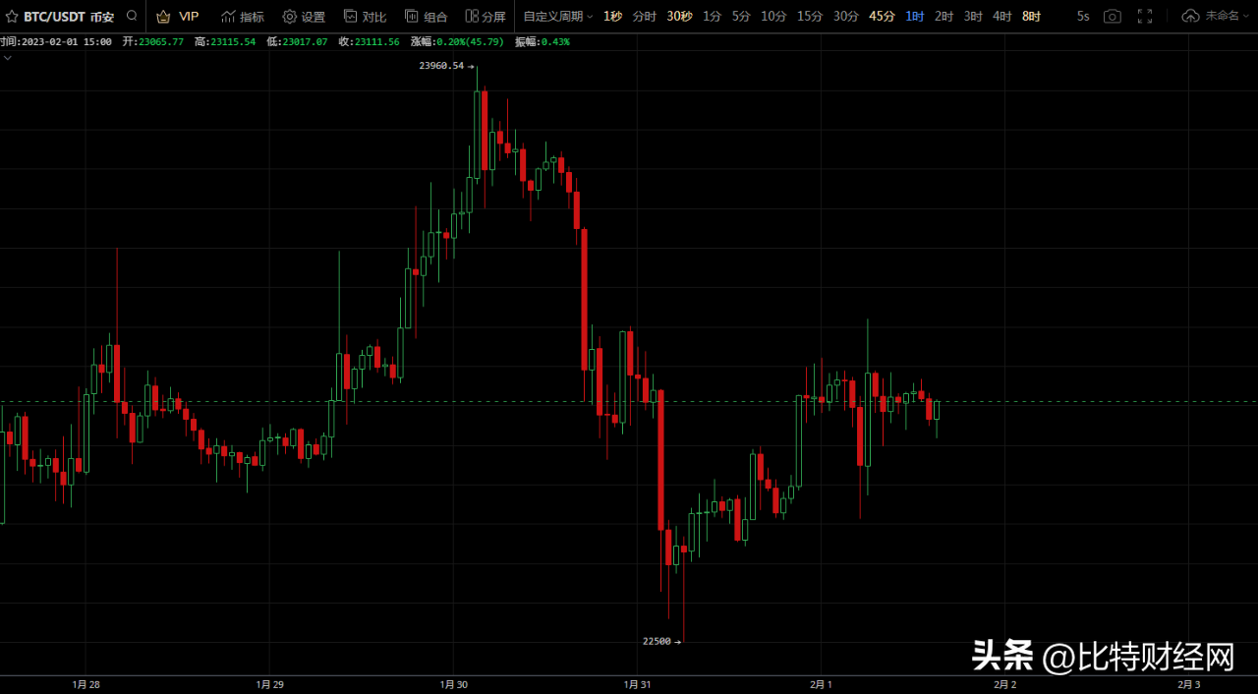Take a chart screenshot with camera icon

point(1112,17)
